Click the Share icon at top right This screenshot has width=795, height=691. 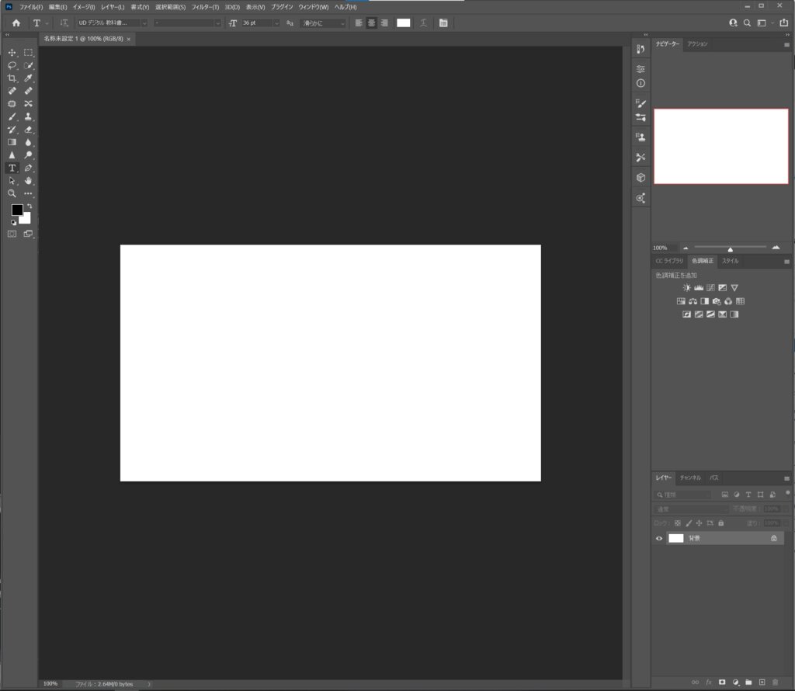[784, 23]
